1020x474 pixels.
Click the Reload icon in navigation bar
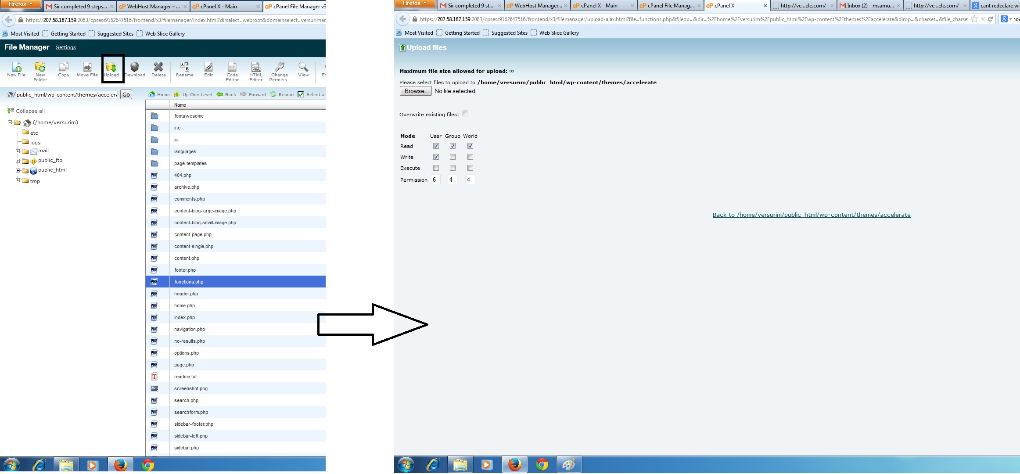pos(273,94)
